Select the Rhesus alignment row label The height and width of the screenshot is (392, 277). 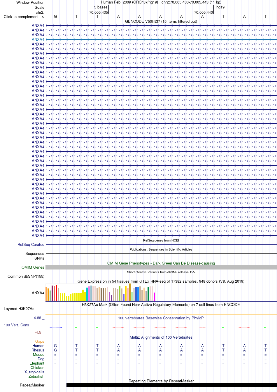tap(38, 350)
